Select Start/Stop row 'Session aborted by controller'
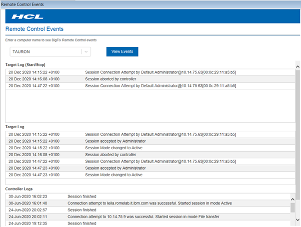This screenshot has height=227, width=301. click(x=110, y=79)
